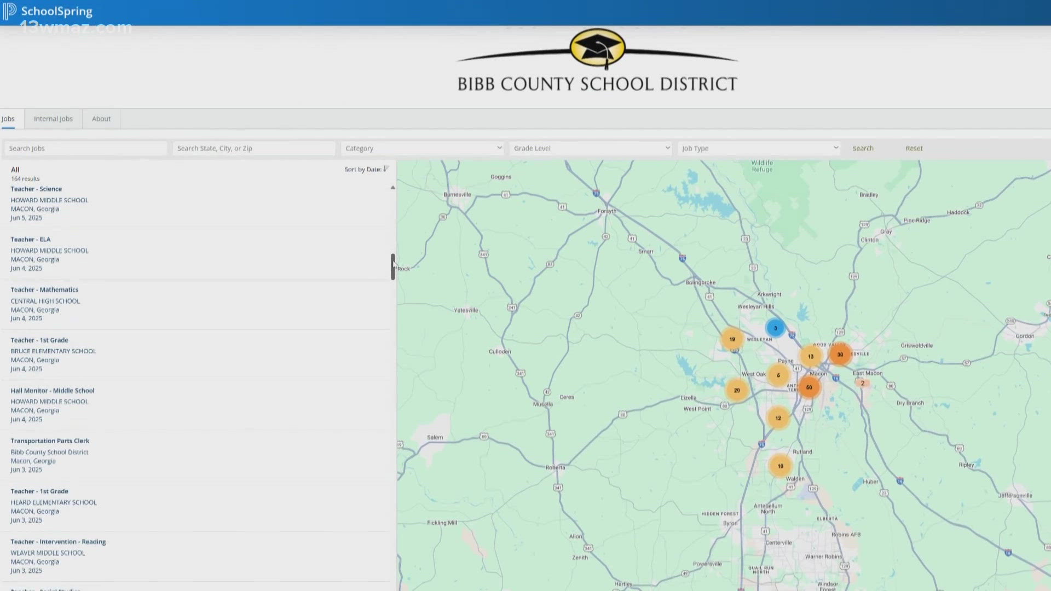Open the map cluster marker labeled 13
Image resolution: width=1051 pixels, height=591 pixels.
pyautogui.click(x=811, y=356)
